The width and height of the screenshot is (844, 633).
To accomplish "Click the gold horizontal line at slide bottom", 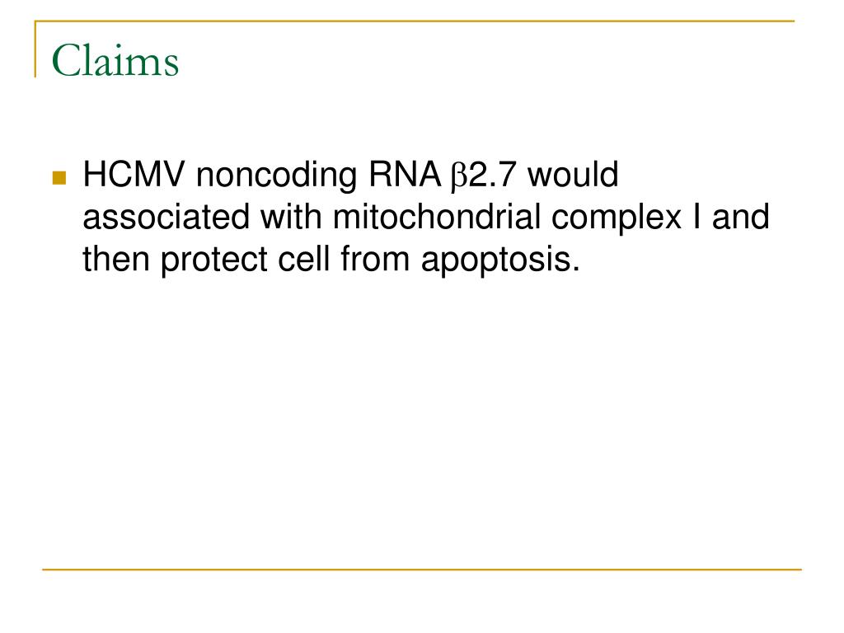I will tap(422, 569).
